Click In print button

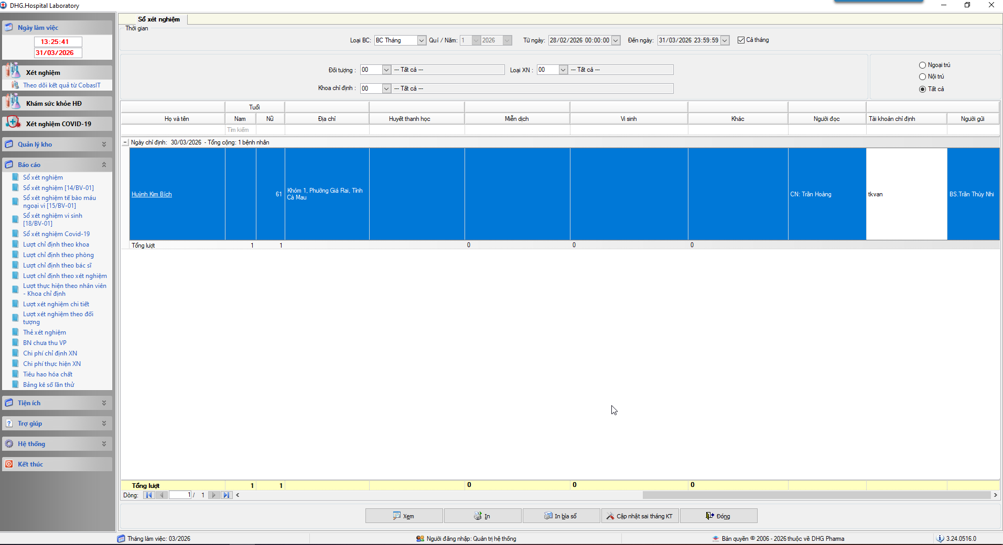tap(482, 516)
